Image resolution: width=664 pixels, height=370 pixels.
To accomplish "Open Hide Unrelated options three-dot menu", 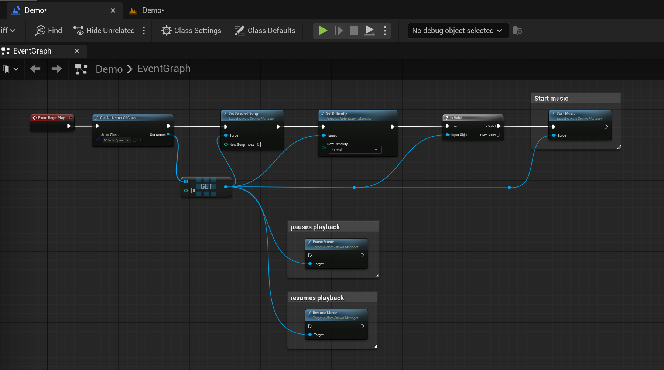I will point(144,31).
